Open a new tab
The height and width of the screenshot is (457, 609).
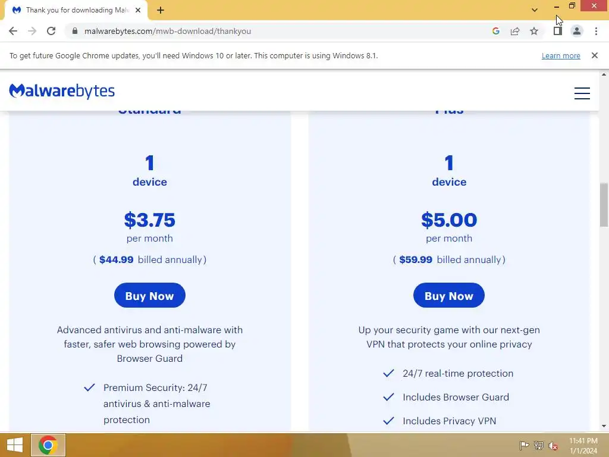(161, 10)
